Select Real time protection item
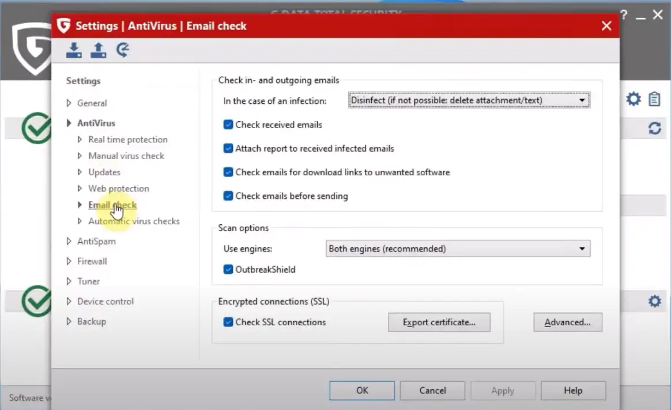The height and width of the screenshot is (410, 671). 127,140
